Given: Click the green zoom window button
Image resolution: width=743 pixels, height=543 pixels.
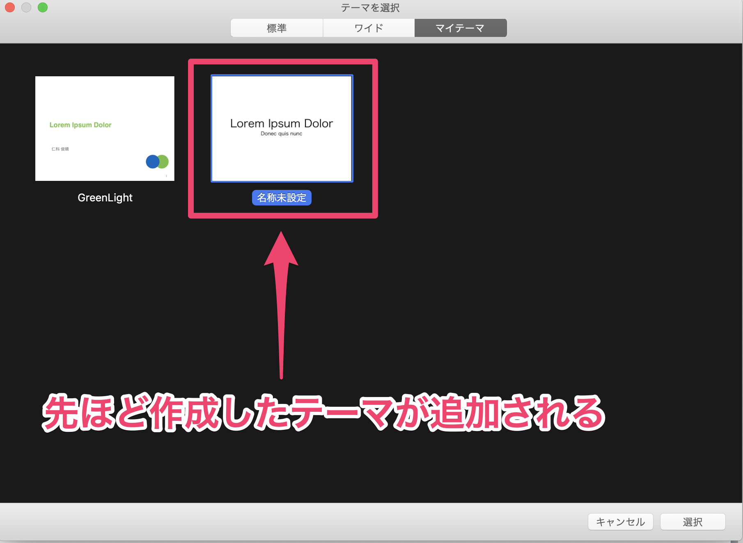Looking at the screenshot, I should point(42,7).
